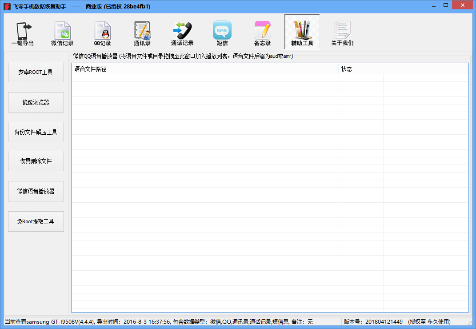Click the first empty row in voice list
The image size is (476, 329).
[204, 78]
